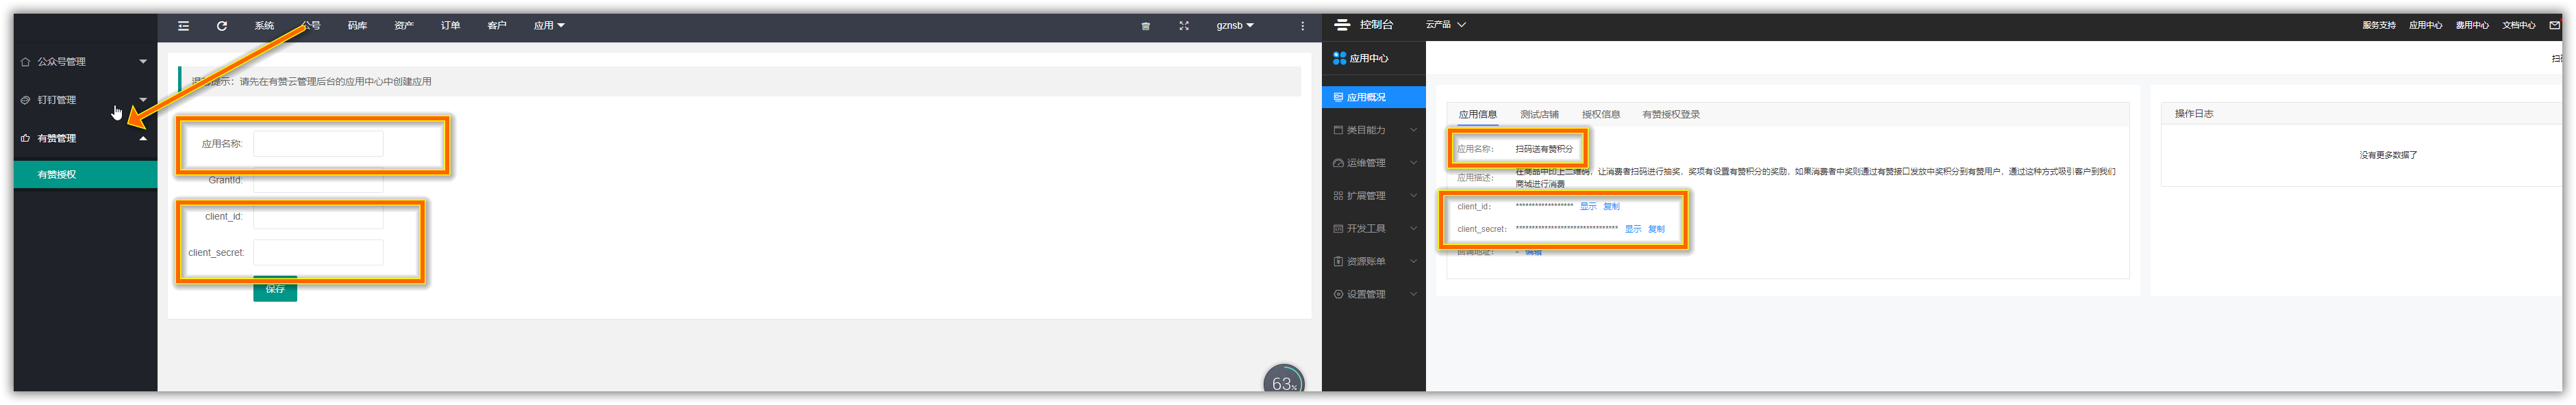Open the 资产 top menu

[x=404, y=26]
